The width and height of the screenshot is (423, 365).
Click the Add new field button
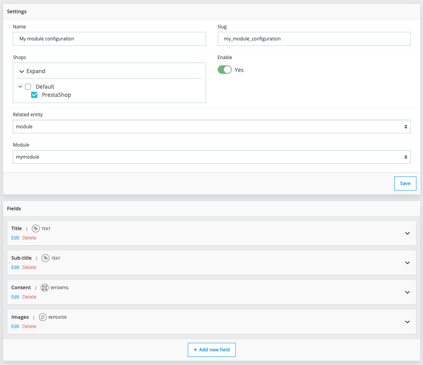click(x=211, y=350)
